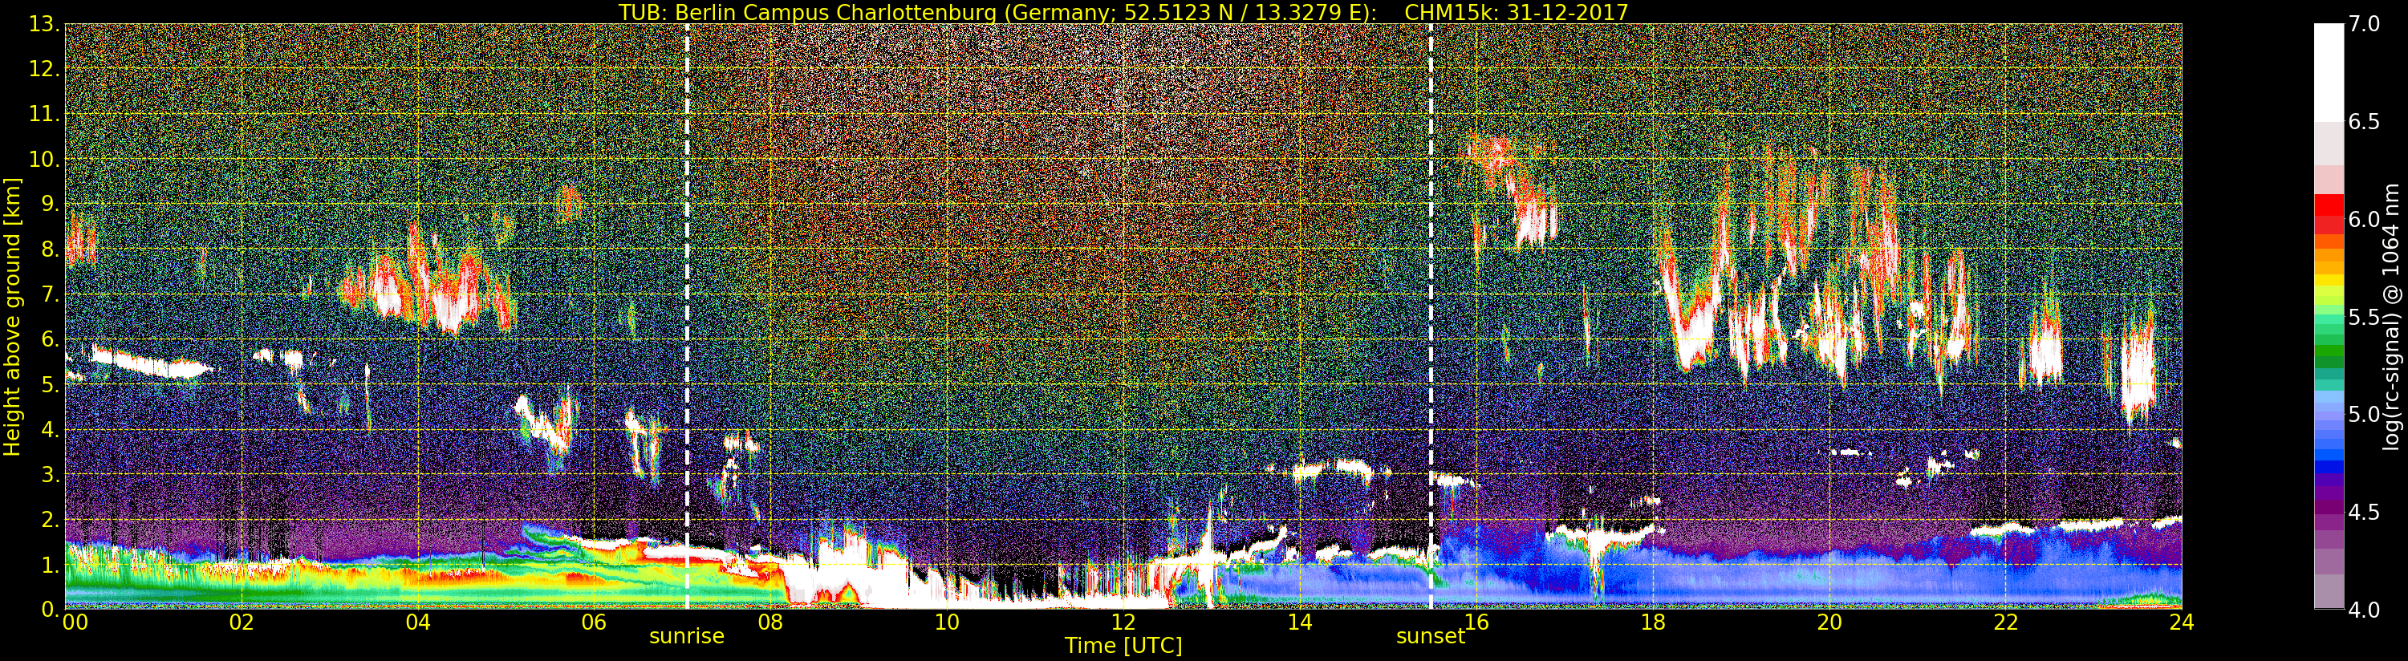Click the '7.' tick on the height axis

coord(50,294)
